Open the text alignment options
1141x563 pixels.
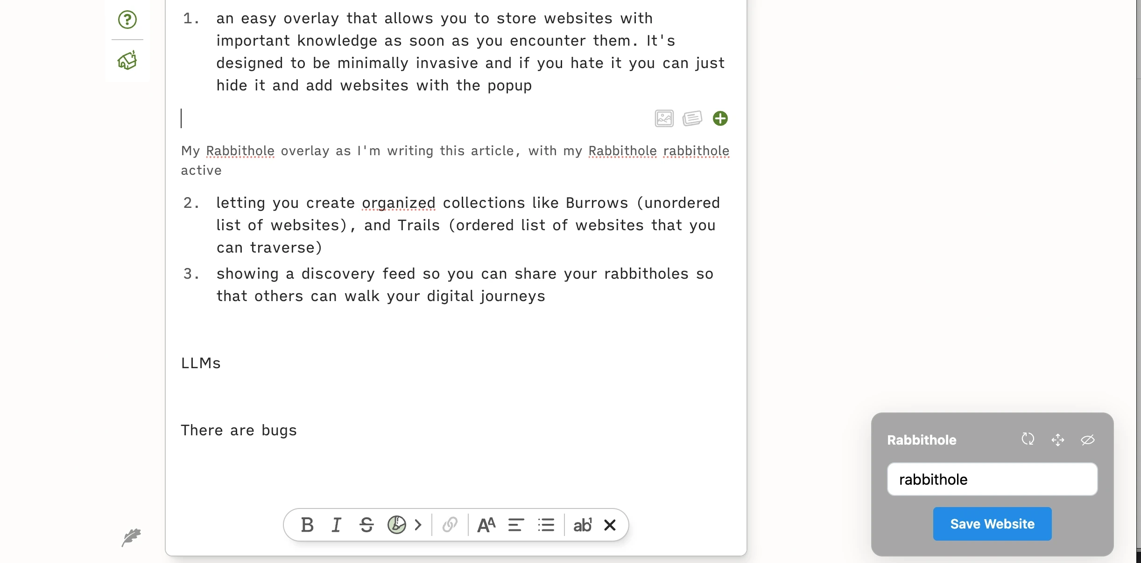(516, 525)
